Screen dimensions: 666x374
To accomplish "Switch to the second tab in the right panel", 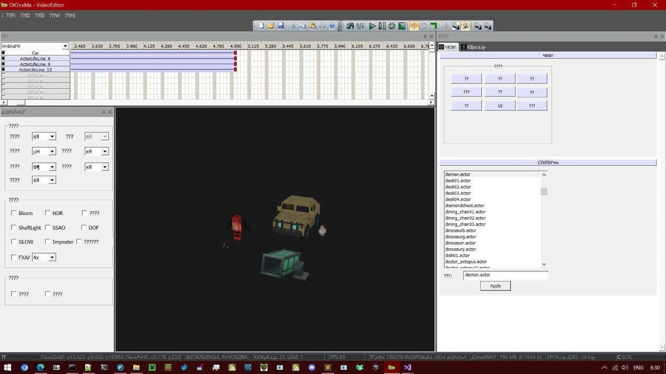I will tap(476, 47).
